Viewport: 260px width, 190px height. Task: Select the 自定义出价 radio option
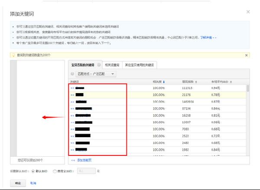tap(55, 171)
